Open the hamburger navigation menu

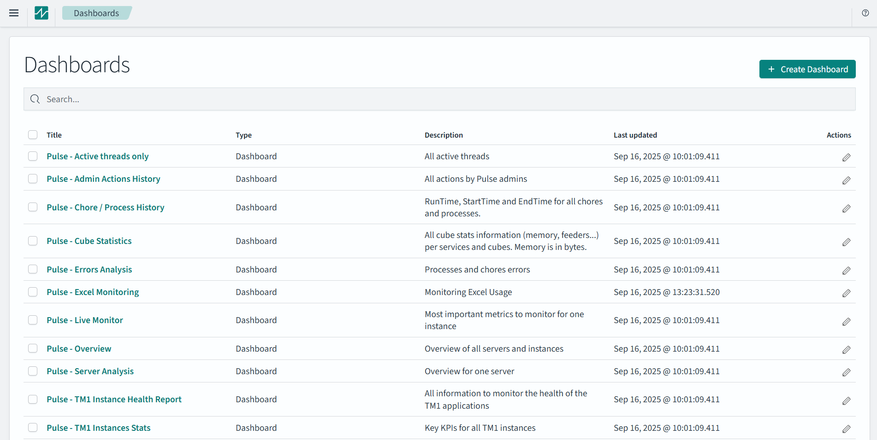click(14, 13)
